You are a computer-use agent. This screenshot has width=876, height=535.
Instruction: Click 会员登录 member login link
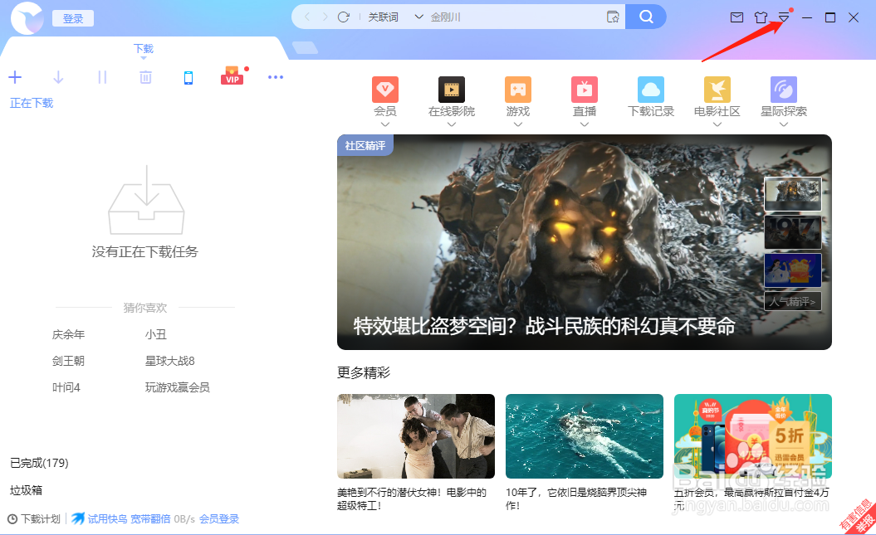[219, 518]
